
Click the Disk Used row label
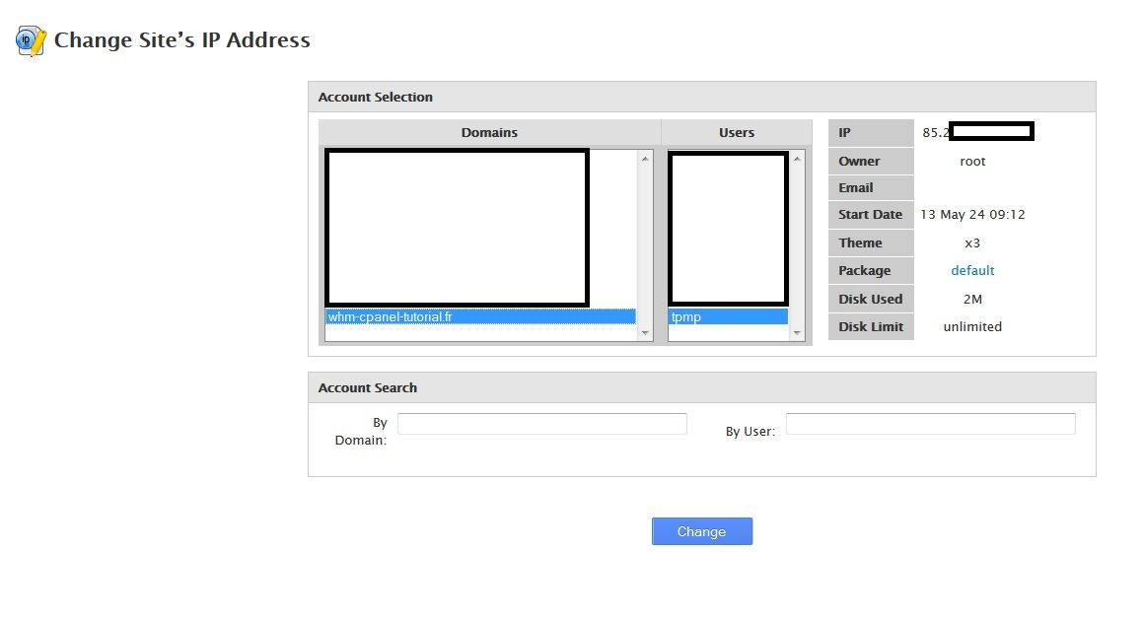click(x=871, y=299)
